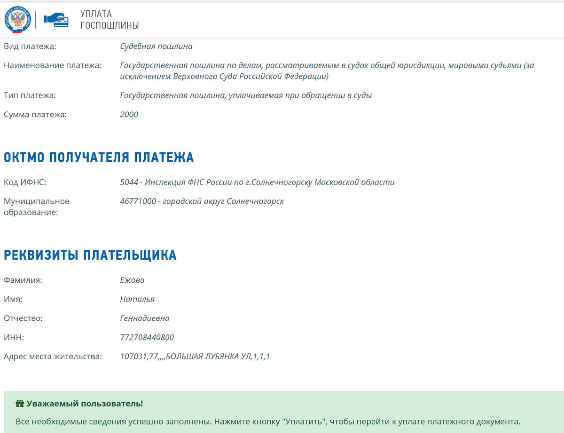Click the label ИНН:
The image size is (564, 433).
pos(14,337)
